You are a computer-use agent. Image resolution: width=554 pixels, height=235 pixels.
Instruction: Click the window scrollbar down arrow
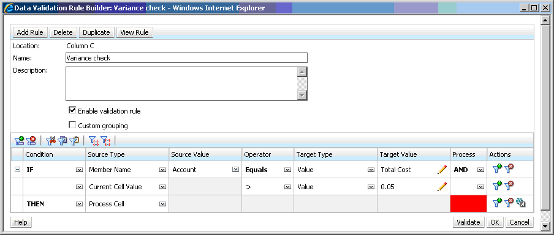point(545,227)
